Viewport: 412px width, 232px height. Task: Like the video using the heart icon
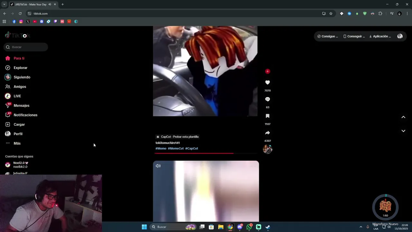coord(267,82)
